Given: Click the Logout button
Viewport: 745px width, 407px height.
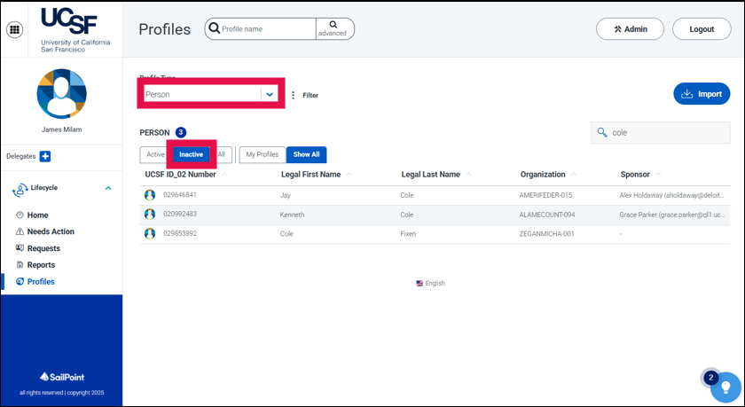Looking at the screenshot, I should pos(702,29).
